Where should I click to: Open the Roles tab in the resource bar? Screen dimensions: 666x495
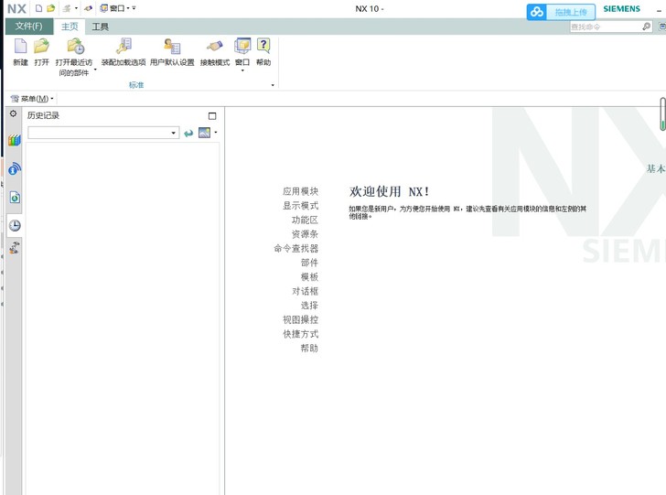(x=15, y=247)
